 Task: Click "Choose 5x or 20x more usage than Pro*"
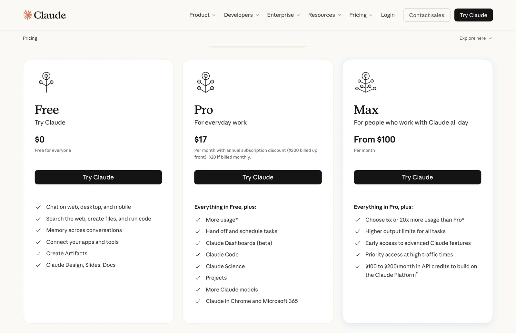[x=415, y=220]
